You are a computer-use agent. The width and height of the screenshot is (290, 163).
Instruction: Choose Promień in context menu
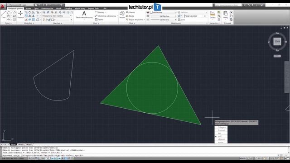pos(221,130)
